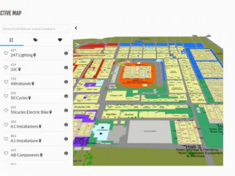Open the categories tag tab
The height and width of the screenshot is (176, 235).
pyautogui.click(x=36, y=40)
